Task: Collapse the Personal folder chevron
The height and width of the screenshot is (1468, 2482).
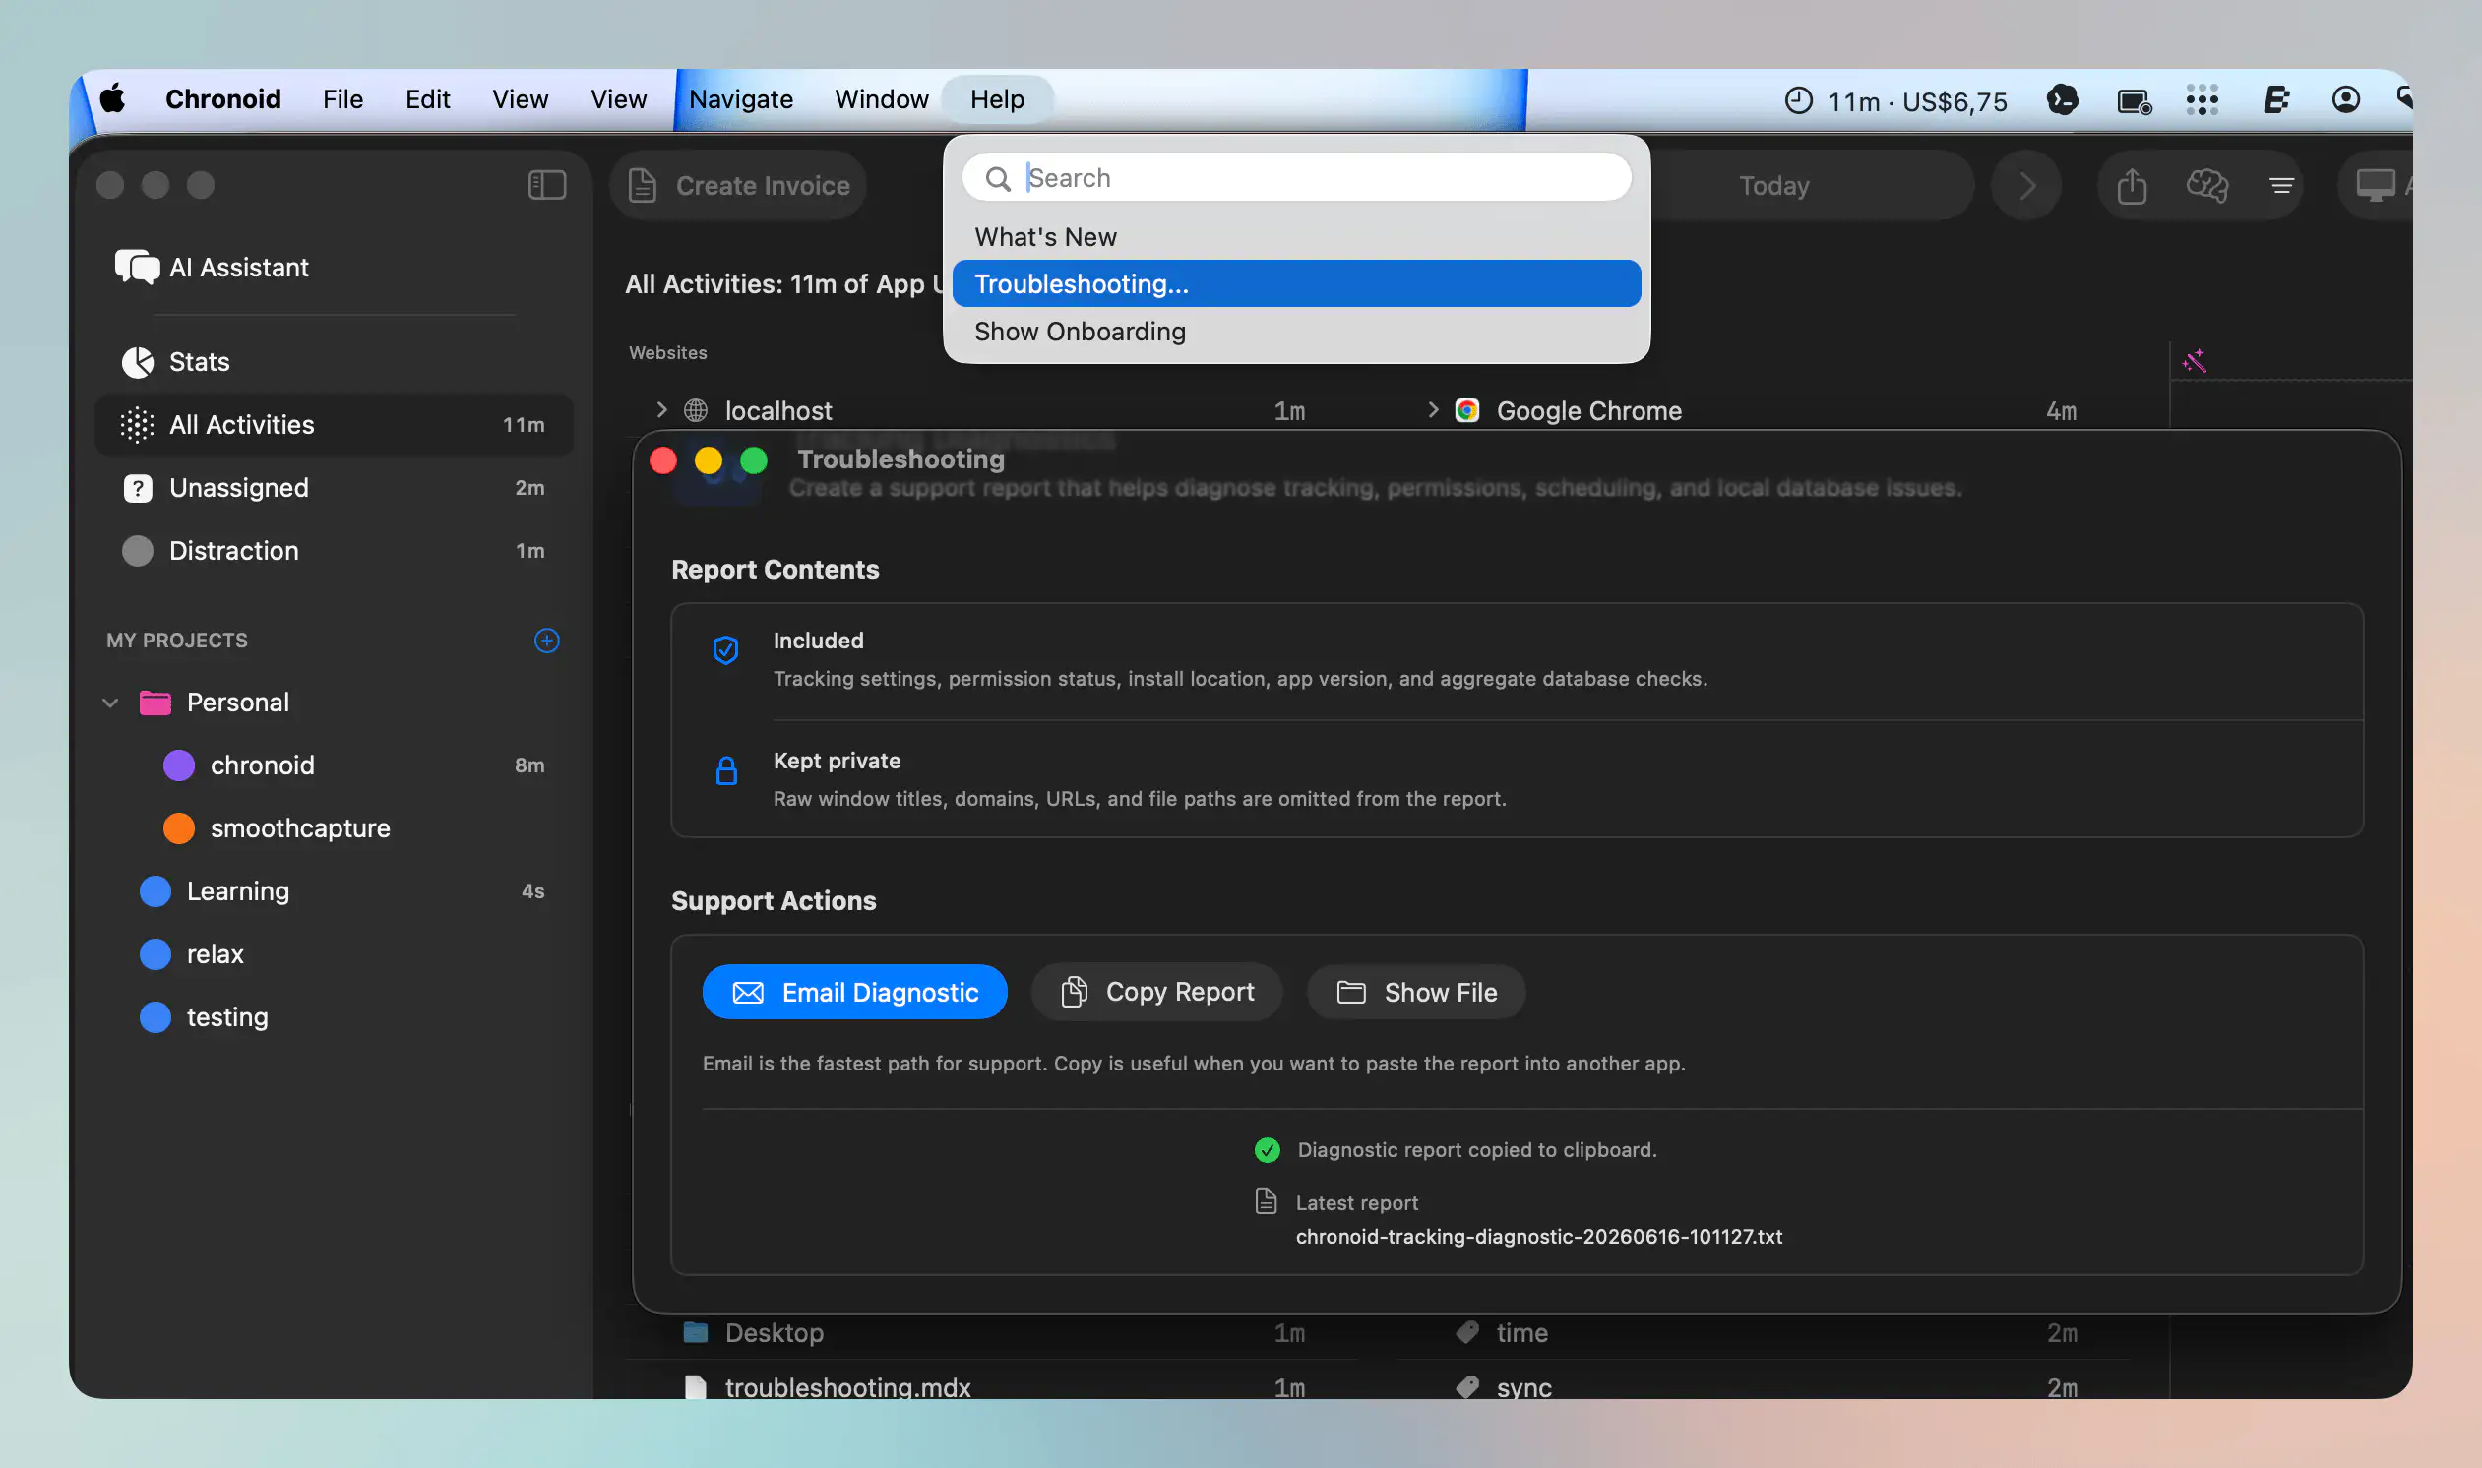Action: pyautogui.click(x=111, y=703)
